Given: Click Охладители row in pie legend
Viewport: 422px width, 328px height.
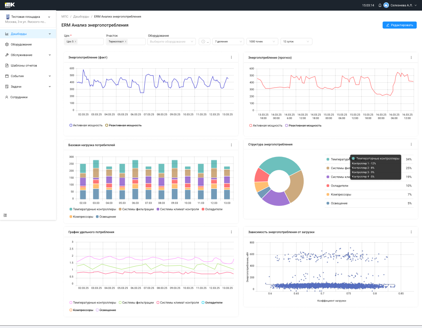Looking at the screenshot, I should tap(369, 186).
